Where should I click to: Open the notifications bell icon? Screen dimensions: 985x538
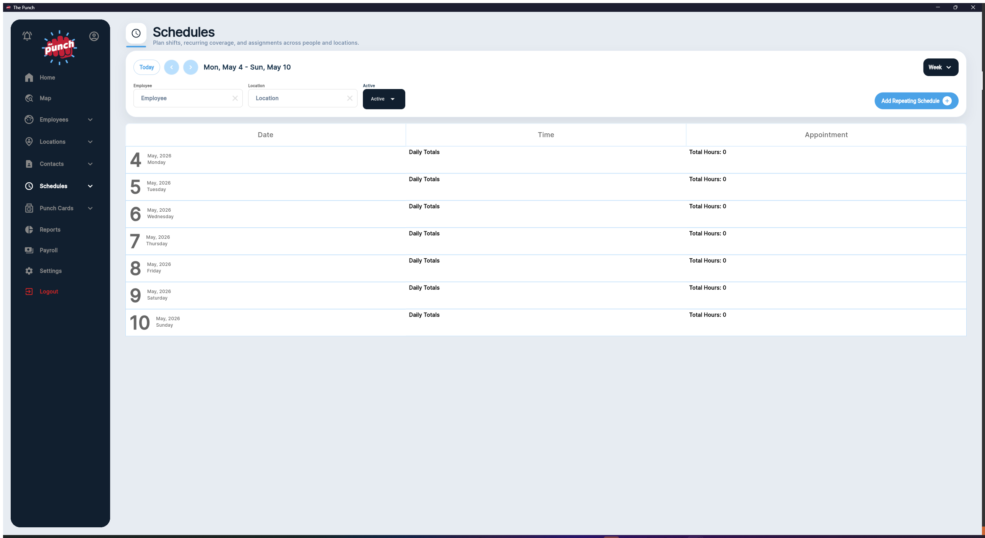tap(27, 36)
